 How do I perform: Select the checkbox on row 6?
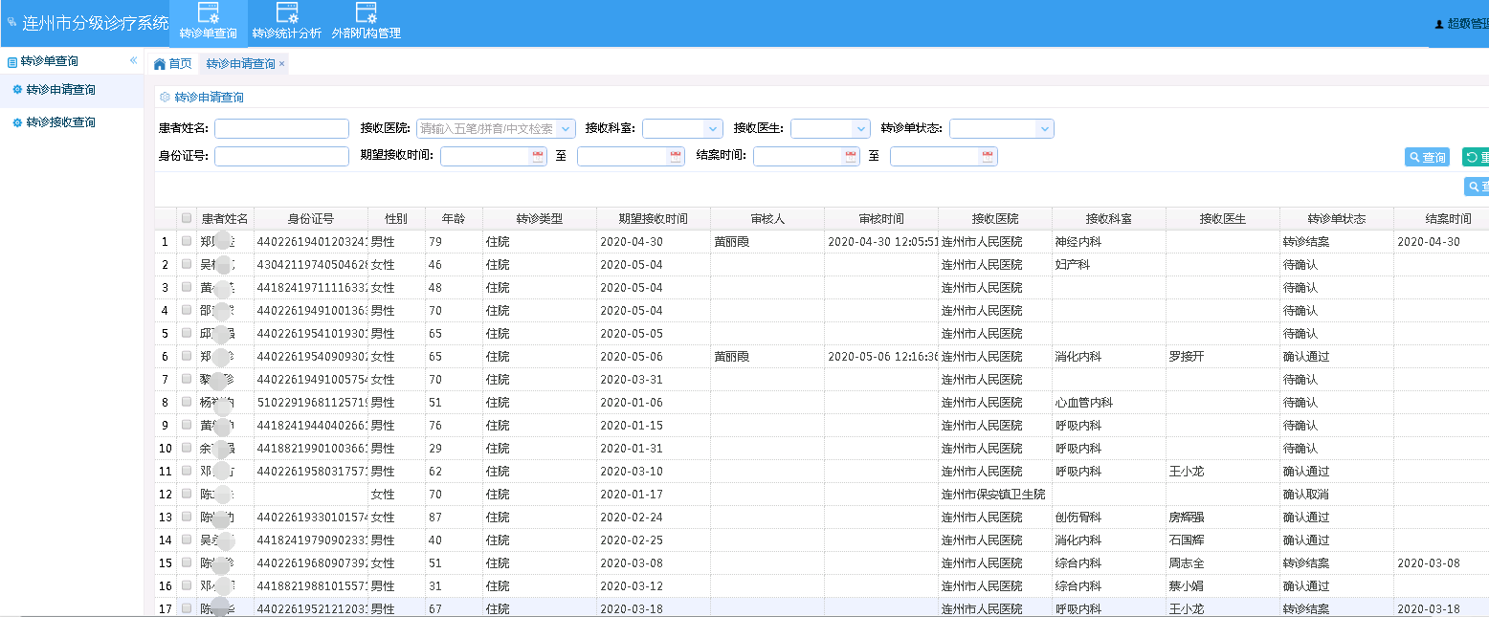click(187, 357)
